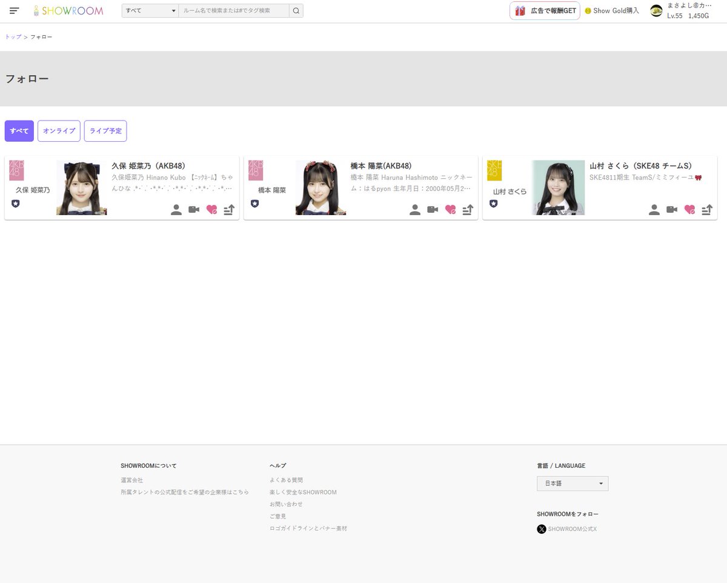Click the Lv.55 1,450G account text

click(x=688, y=16)
